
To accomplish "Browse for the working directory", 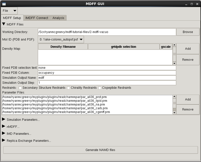I will 187,32.
